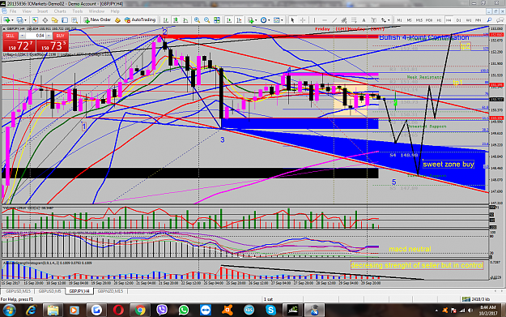Open the chat bubbles icon in the toolbar
Viewport: 506px width, 317px height.
click(x=500, y=20)
